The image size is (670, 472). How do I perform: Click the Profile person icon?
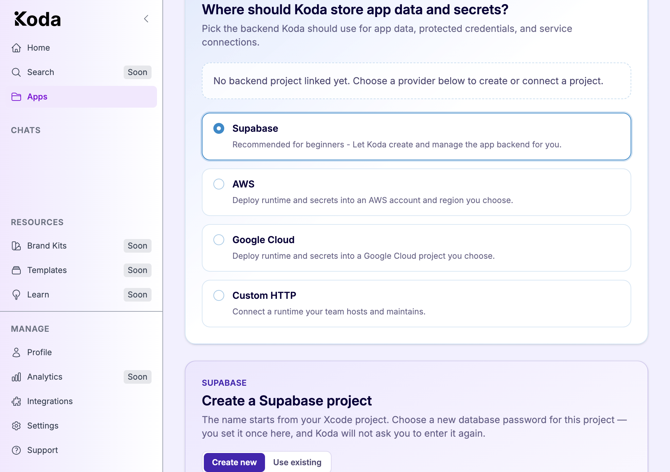(16, 352)
